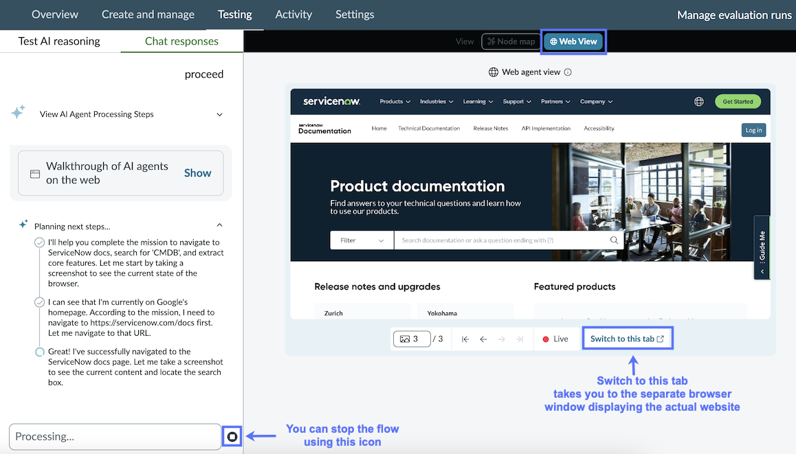This screenshot has width=796, height=454.
Task: Expand View AI Agent Processing Steps
Action: pyautogui.click(x=219, y=114)
